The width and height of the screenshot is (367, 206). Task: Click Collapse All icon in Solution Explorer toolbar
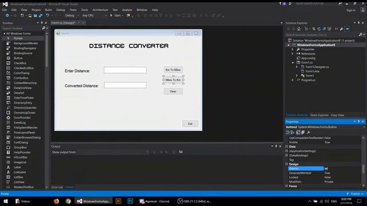point(324,29)
